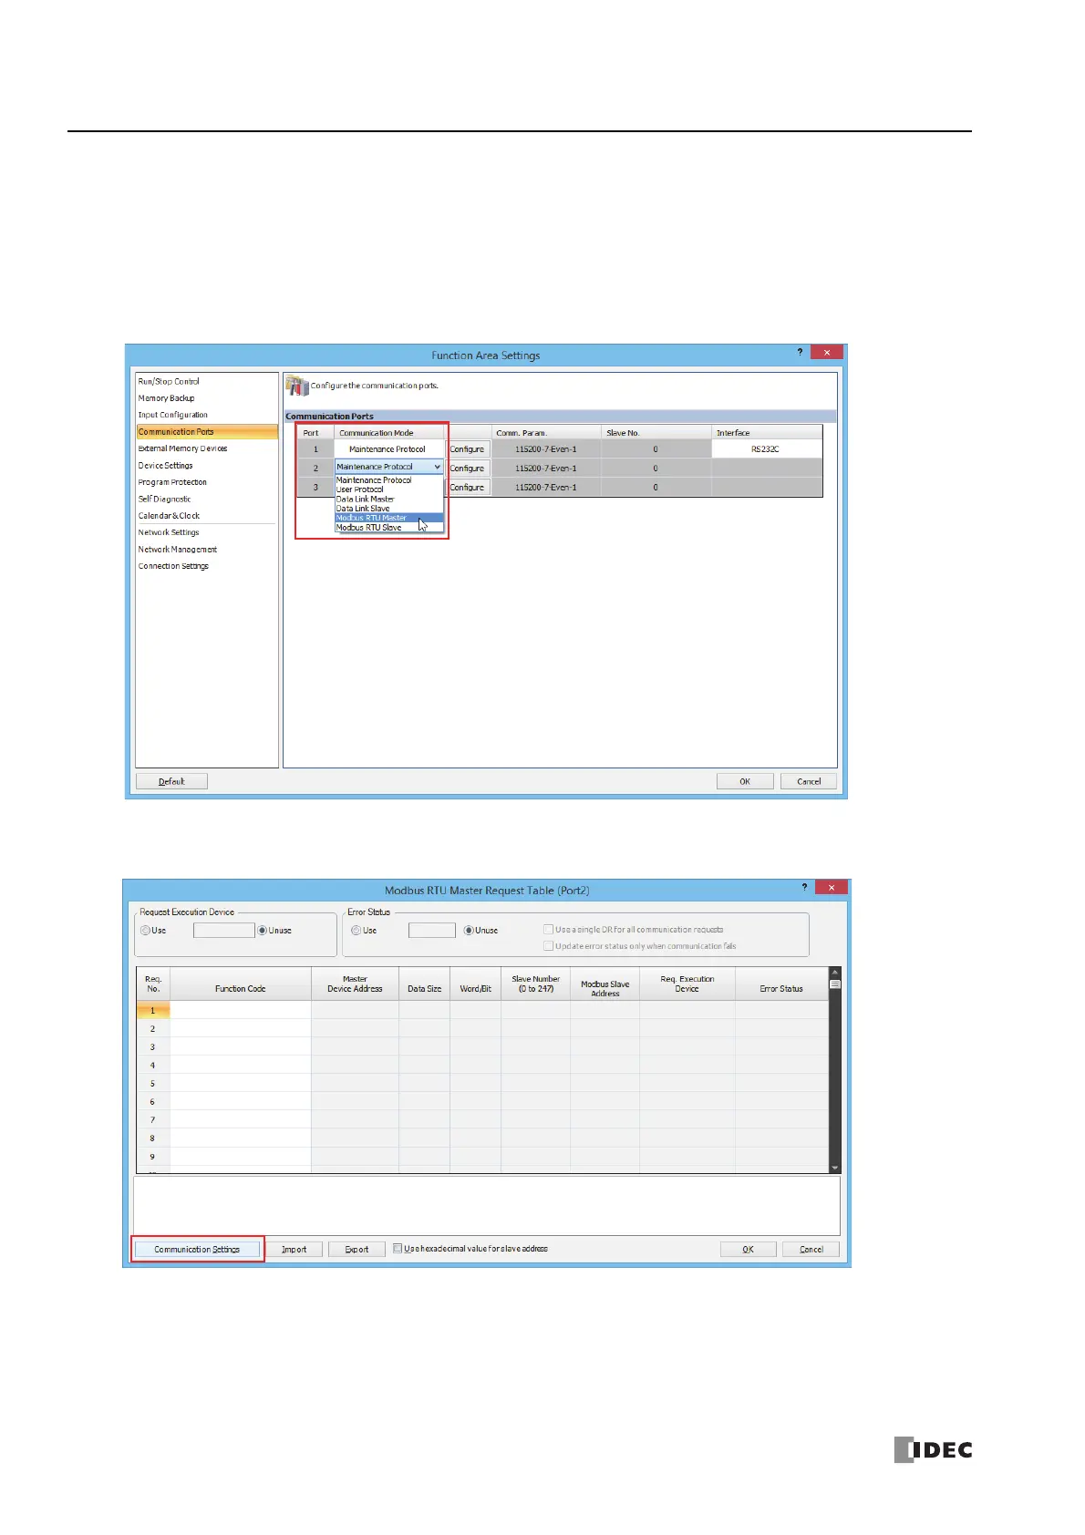Confirm the Modbus Request Table with OK
Image resolution: width=1085 pixels, height=1535 pixels.
pos(748,1249)
